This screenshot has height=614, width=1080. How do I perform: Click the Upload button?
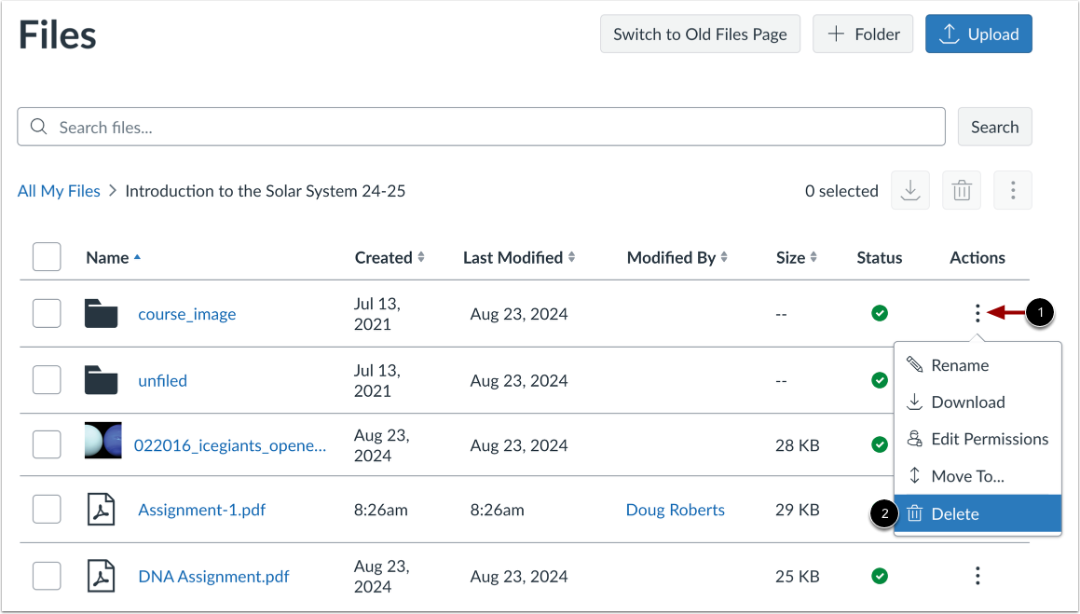(x=978, y=34)
